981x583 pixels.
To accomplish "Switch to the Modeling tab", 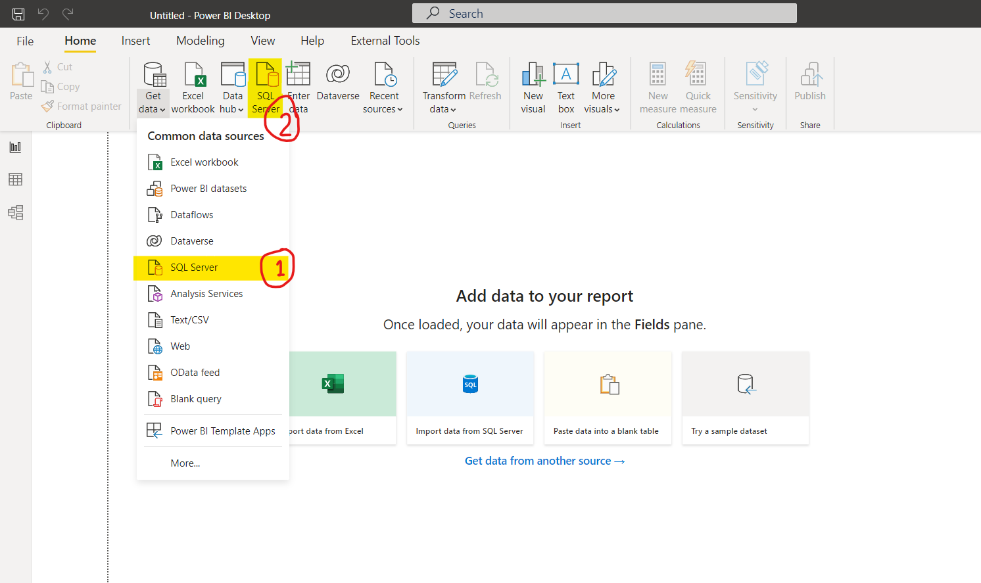I will [201, 41].
